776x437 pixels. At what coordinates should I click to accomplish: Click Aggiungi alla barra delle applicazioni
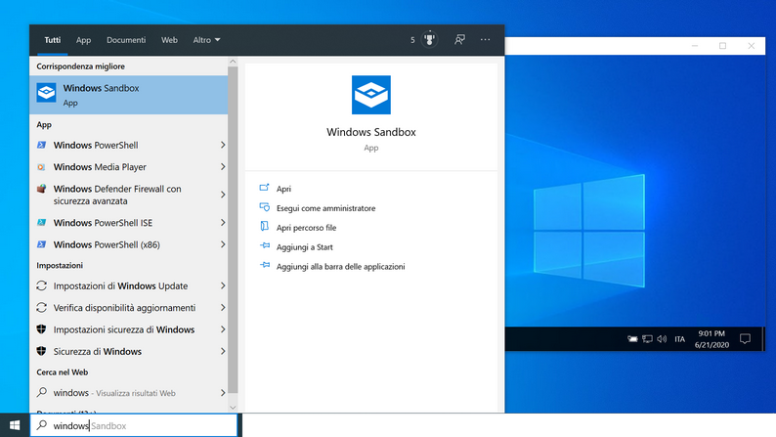click(x=340, y=266)
